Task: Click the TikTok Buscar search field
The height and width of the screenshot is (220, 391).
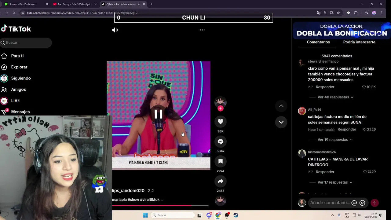Action: (x=26, y=42)
